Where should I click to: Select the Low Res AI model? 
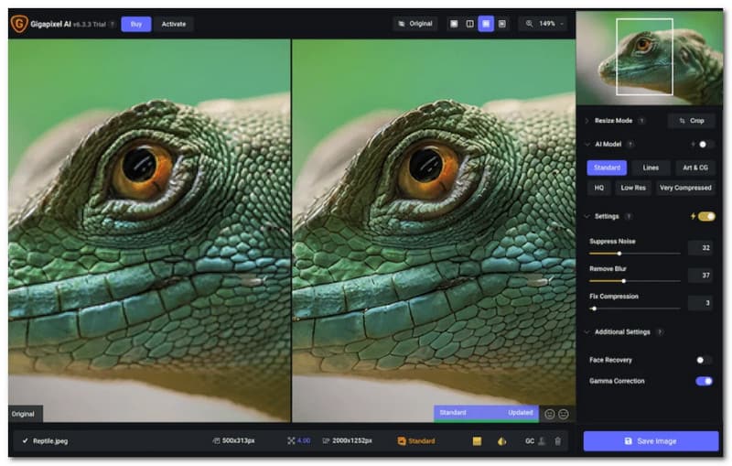(x=633, y=188)
